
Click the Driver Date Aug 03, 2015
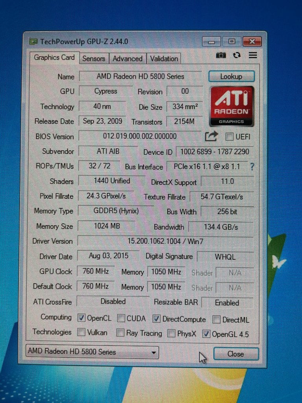[x=109, y=256]
